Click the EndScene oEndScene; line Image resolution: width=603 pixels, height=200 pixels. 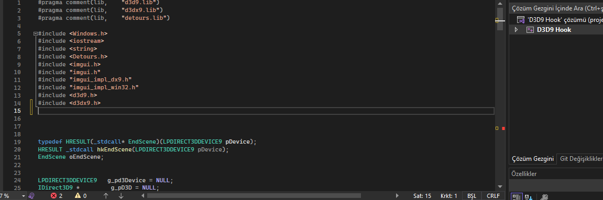tap(71, 157)
